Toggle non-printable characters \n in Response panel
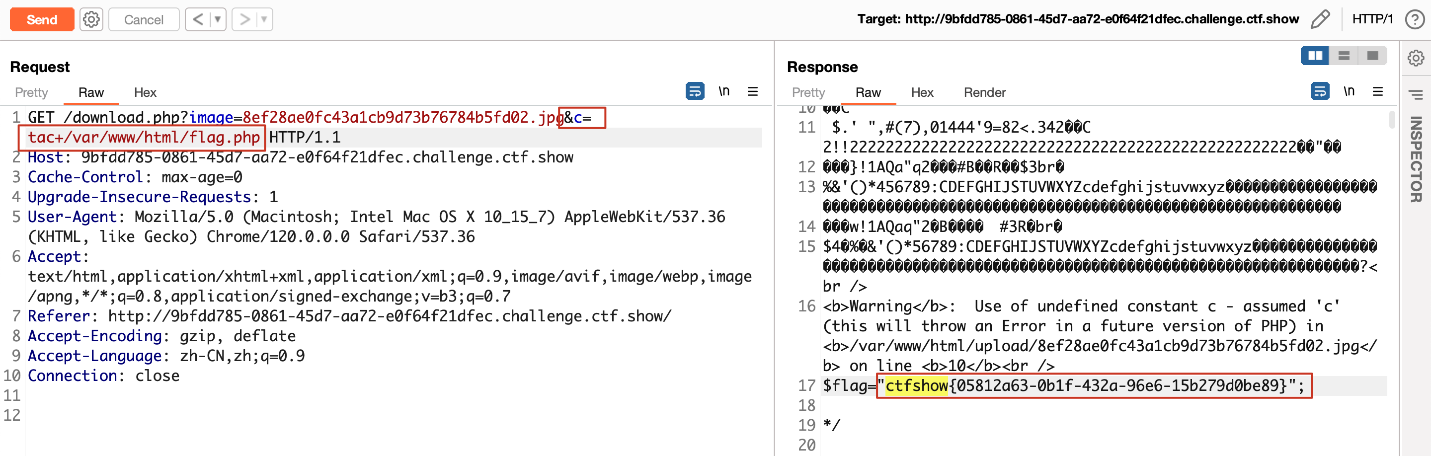 [1349, 91]
